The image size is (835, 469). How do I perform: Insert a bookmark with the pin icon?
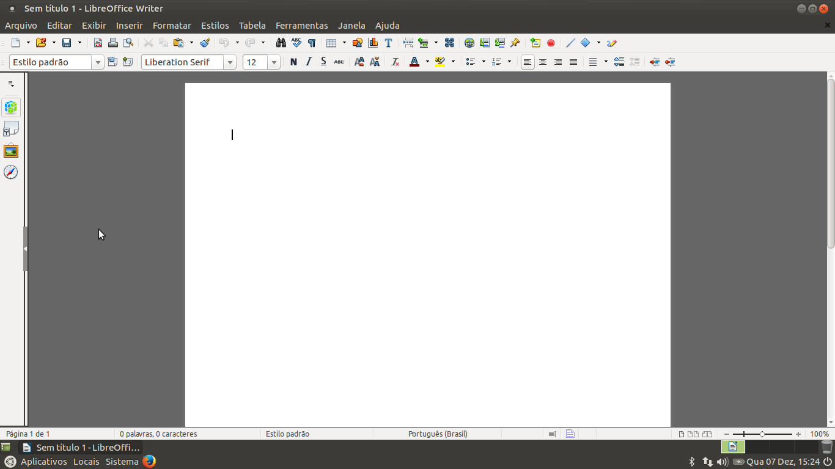point(515,43)
